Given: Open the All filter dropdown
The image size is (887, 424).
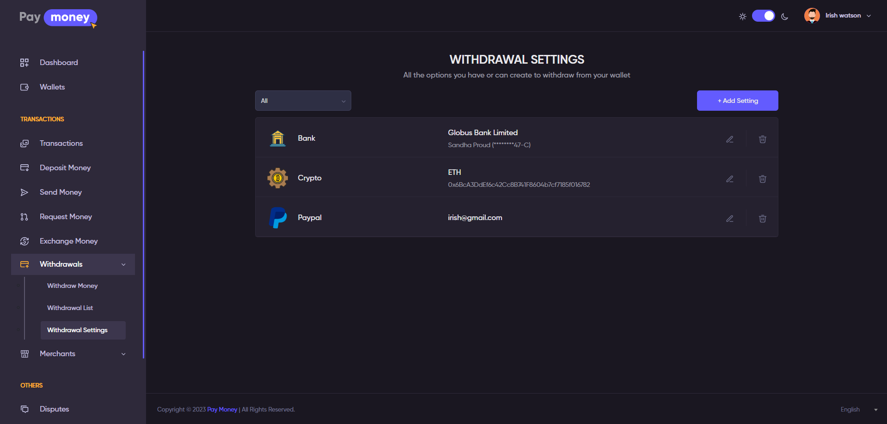Looking at the screenshot, I should point(303,101).
